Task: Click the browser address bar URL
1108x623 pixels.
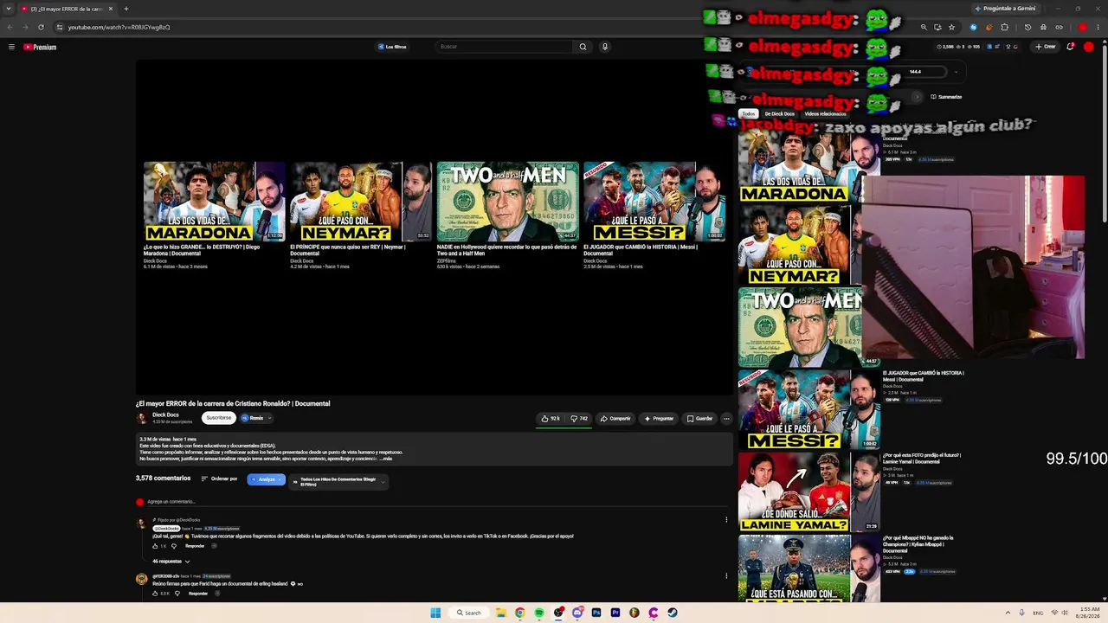Action: (x=119, y=27)
